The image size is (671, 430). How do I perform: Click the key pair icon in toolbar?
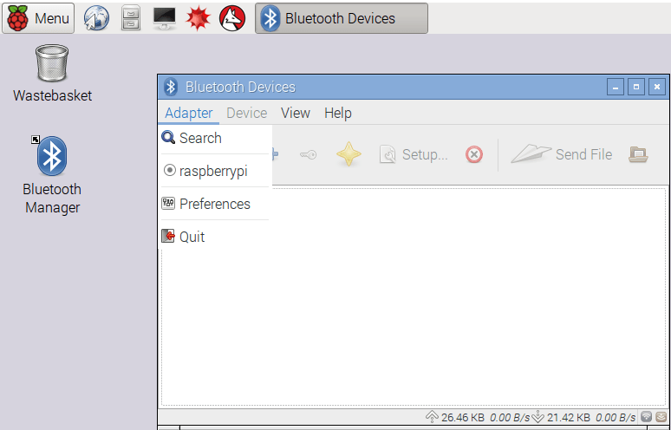click(308, 154)
